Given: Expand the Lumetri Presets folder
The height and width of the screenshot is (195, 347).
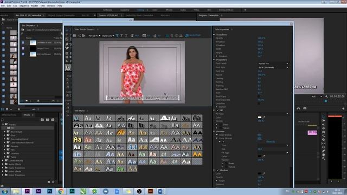Looking at the screenshot, I should (3, 161).
